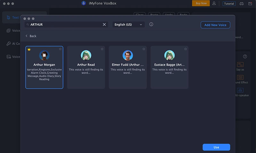Favorite the Arthur Morgan voice with its star
The image size is (256, 153).
pyautogui.click(x=60, y=49)
